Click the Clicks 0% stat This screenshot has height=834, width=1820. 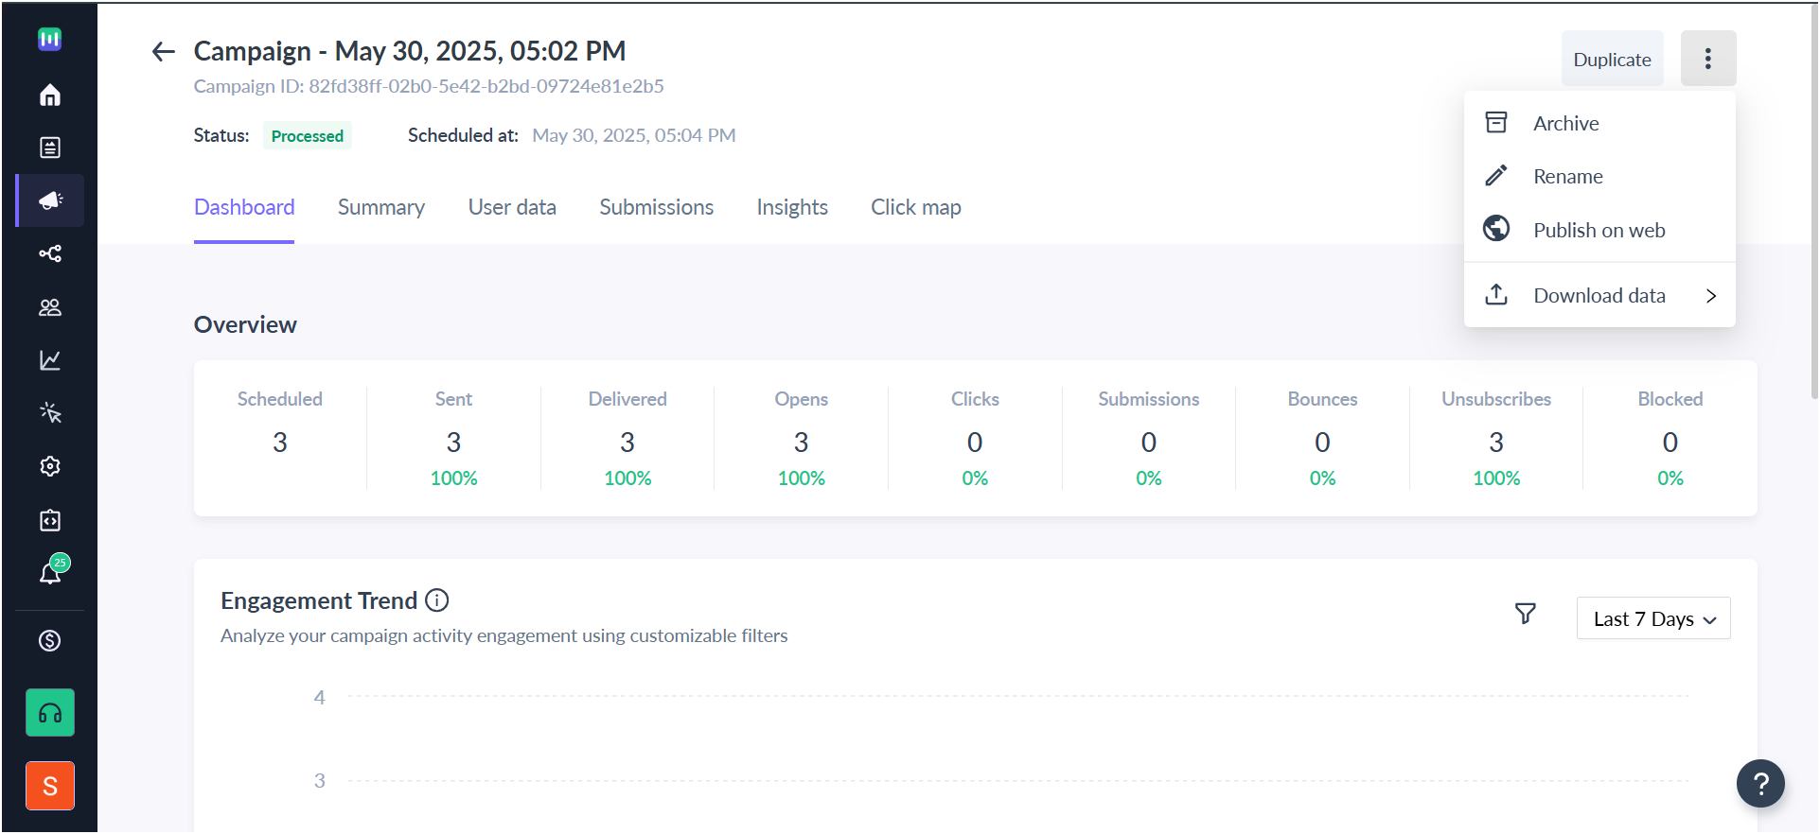click(975, 478)
